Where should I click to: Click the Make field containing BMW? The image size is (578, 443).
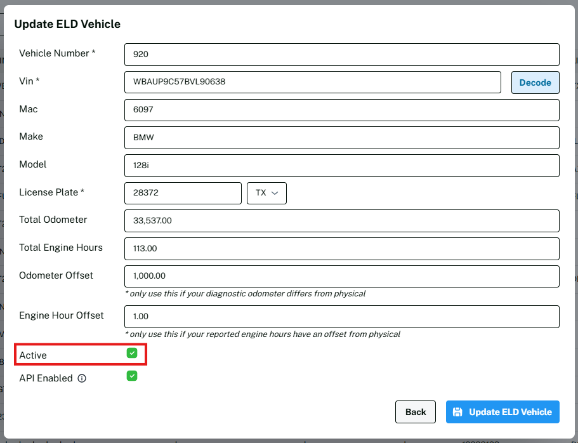tap(341, 137)
